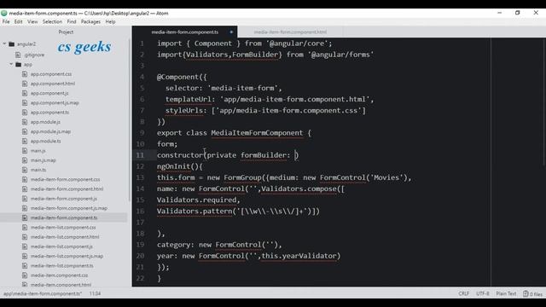This screenshot has width=546, height=307.
Task: Collapse the app folder arrow
Action: coord(11,65)
